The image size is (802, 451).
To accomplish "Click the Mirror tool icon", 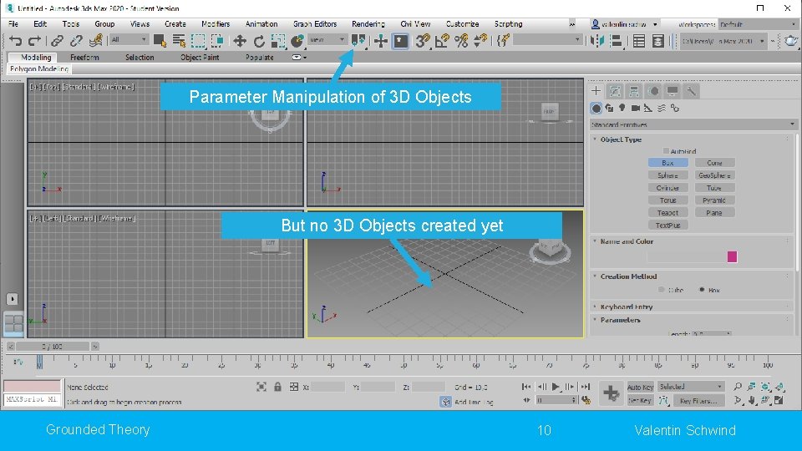I will click(596, 41).
